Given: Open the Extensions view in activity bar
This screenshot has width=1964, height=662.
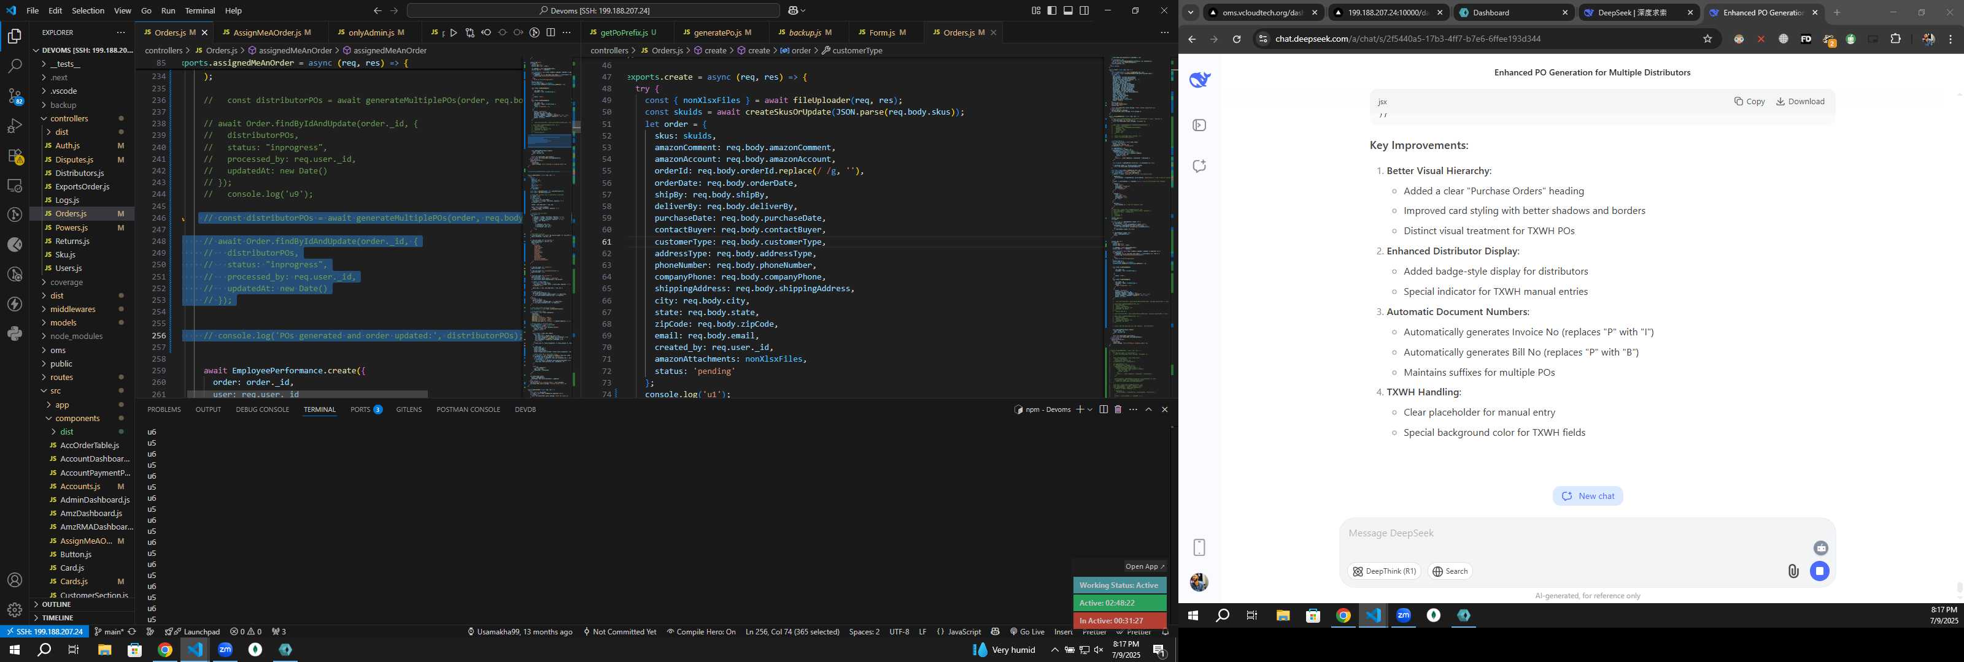Looking at the screenshot, I should click(x=15, y=156).
